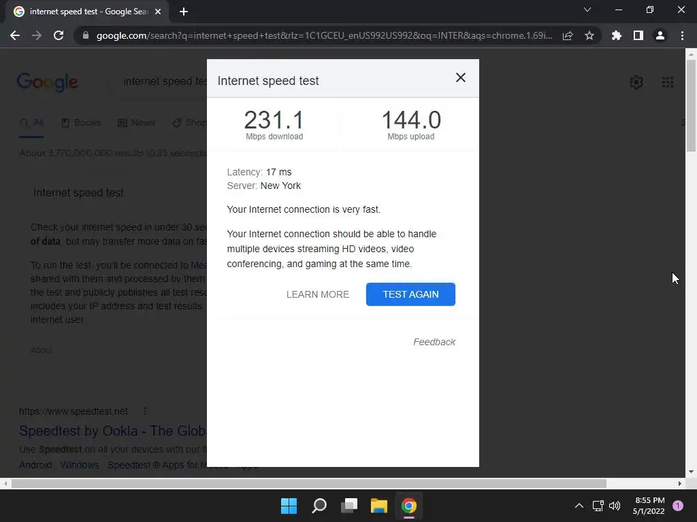Go forward to the next page

click(37, 35)
